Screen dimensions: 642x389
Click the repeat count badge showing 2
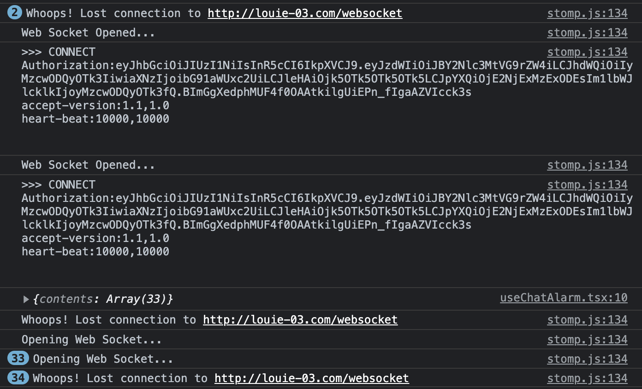coord(14,13)
